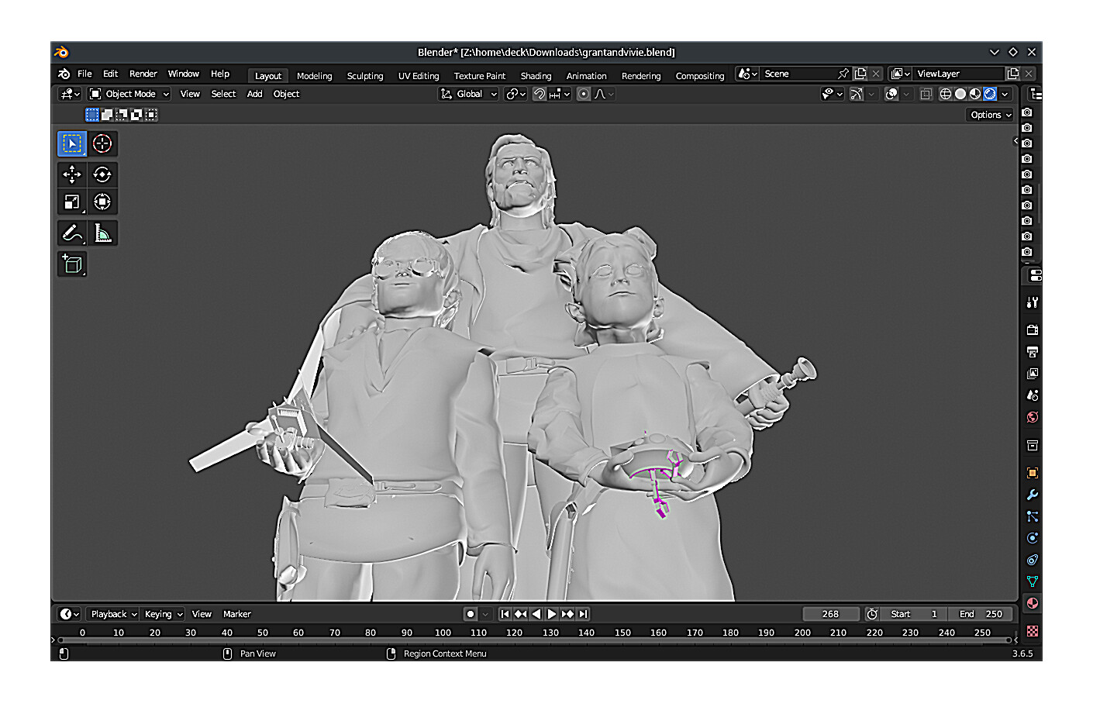
Task: Switch to Solid viewport shading
Action: [x=960, y=94]
